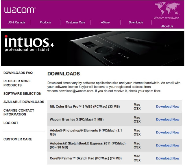Download Adobe Photoshop Elements 9
The height and width of the screenshot is (167, 185).
[168, 133]
